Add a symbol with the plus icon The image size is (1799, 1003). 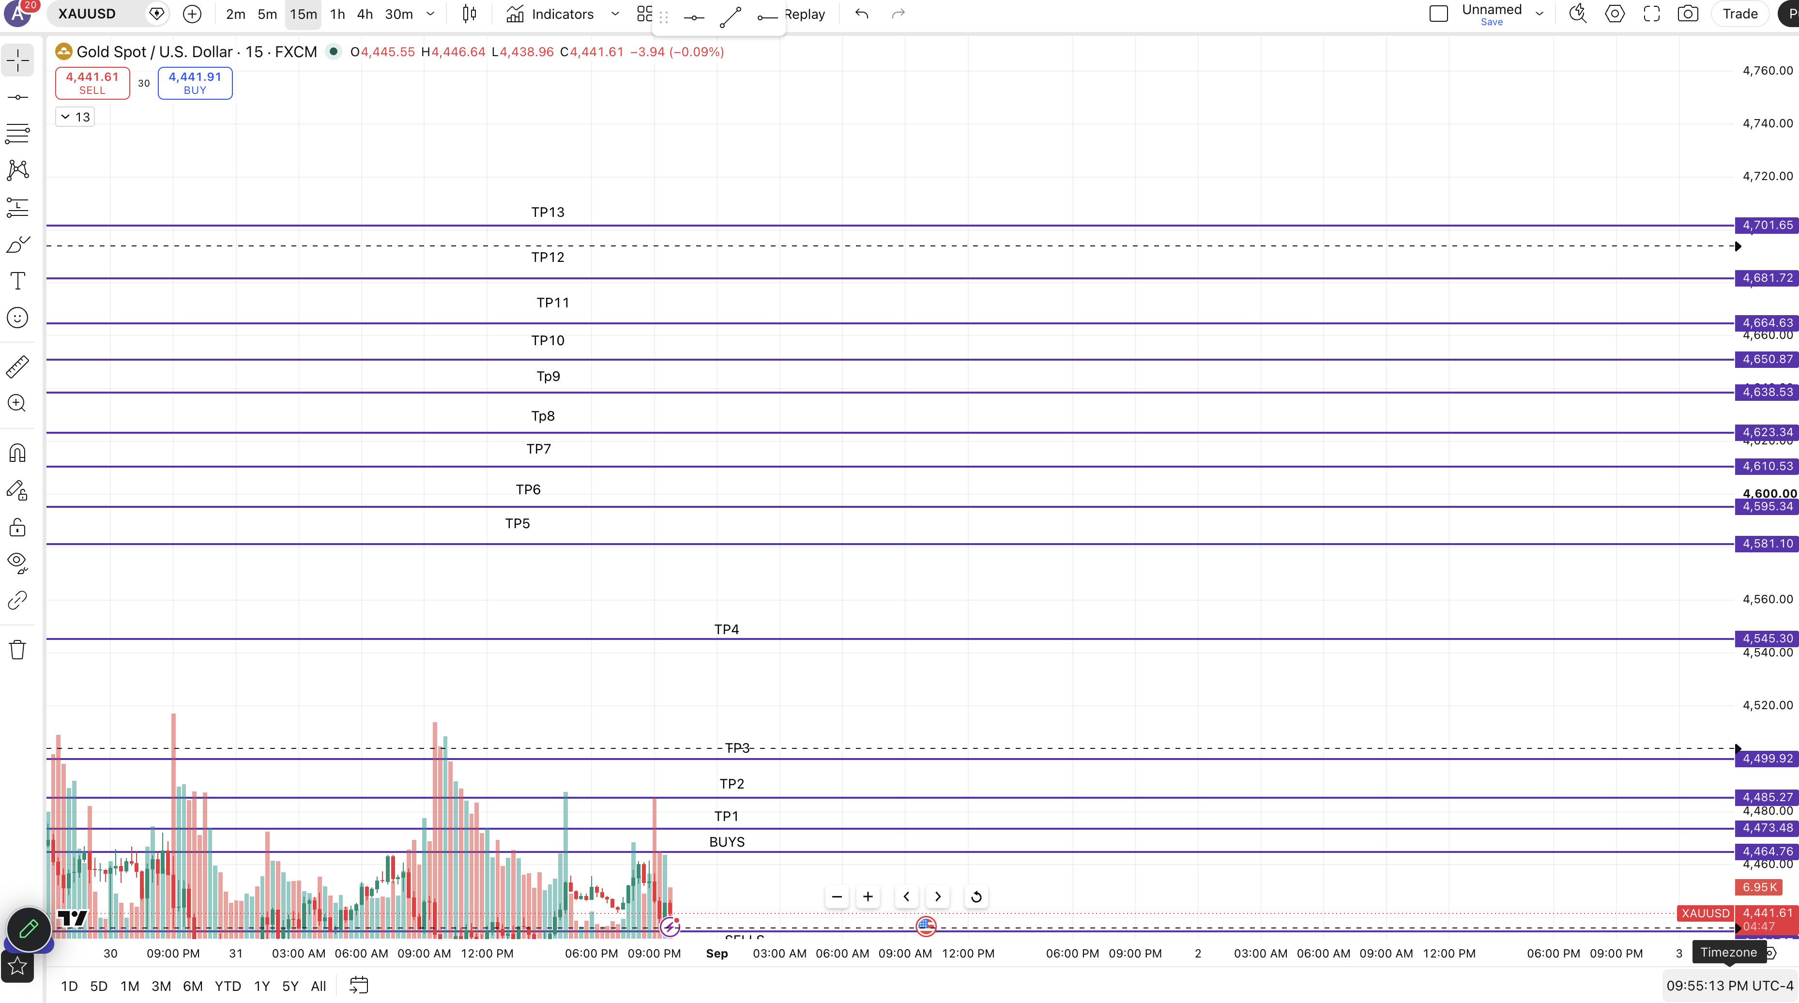tap(192, 14)
